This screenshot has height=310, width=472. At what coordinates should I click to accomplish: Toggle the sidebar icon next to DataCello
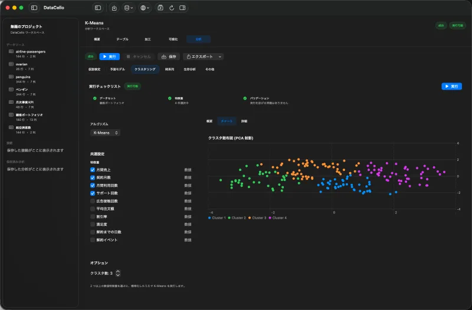(34, 8)
